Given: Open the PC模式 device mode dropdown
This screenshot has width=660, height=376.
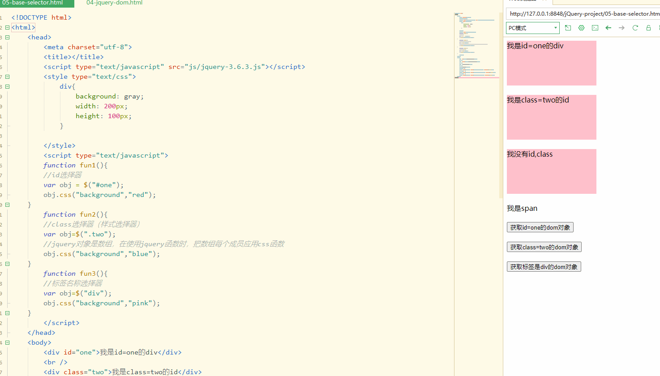Looking at the screenshot, I should tap(533, 28).
